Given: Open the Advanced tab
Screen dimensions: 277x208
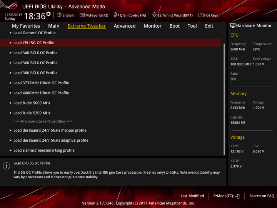Looking at the screenshot, I should click(125, 26).
